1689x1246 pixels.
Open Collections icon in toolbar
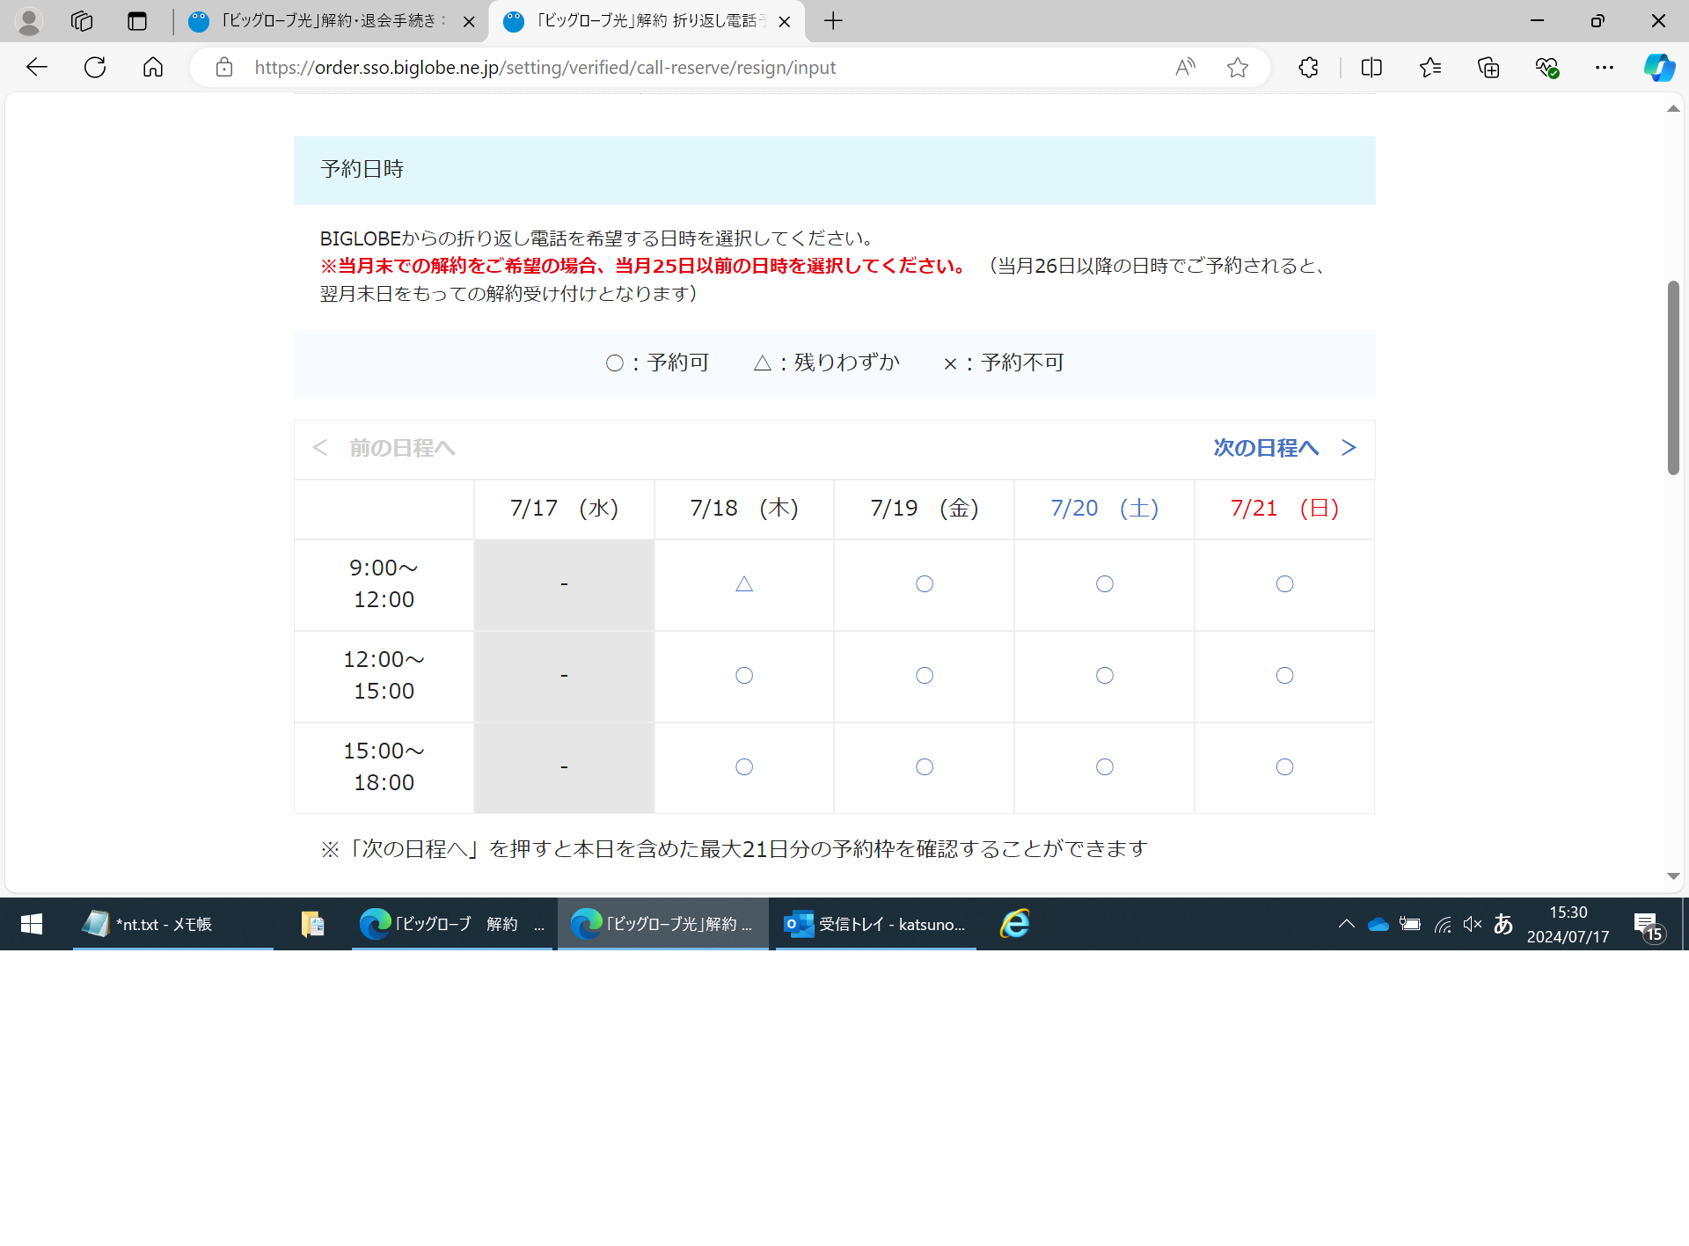[1488, 68]
